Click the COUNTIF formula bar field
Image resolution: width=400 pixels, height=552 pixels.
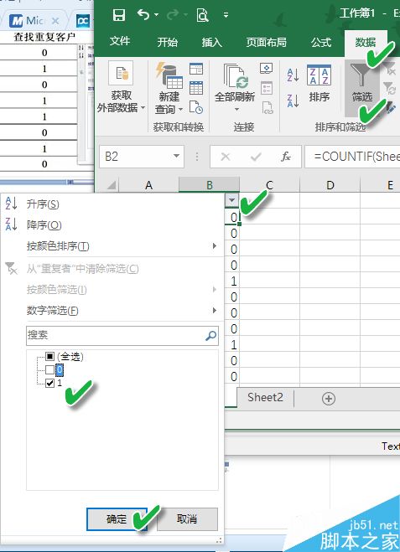pos(352,157)
